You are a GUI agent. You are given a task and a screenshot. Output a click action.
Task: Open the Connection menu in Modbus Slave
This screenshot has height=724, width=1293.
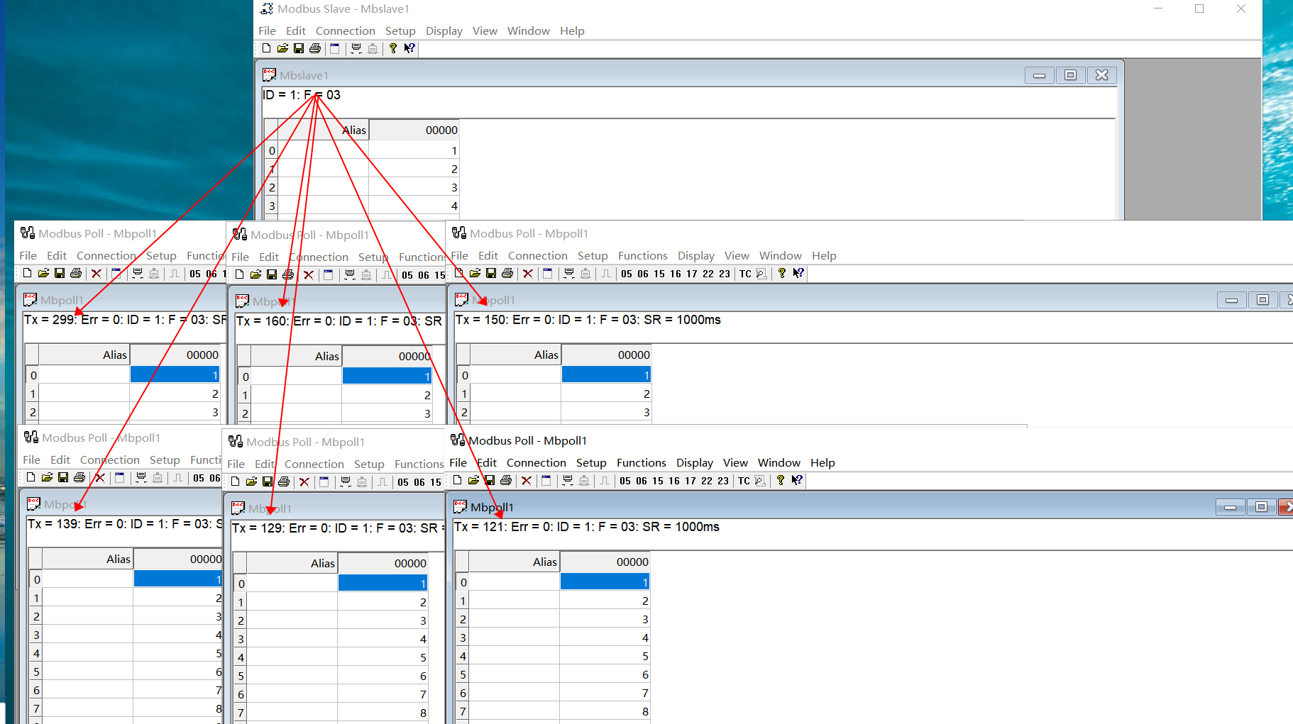(x=345, y=30)
